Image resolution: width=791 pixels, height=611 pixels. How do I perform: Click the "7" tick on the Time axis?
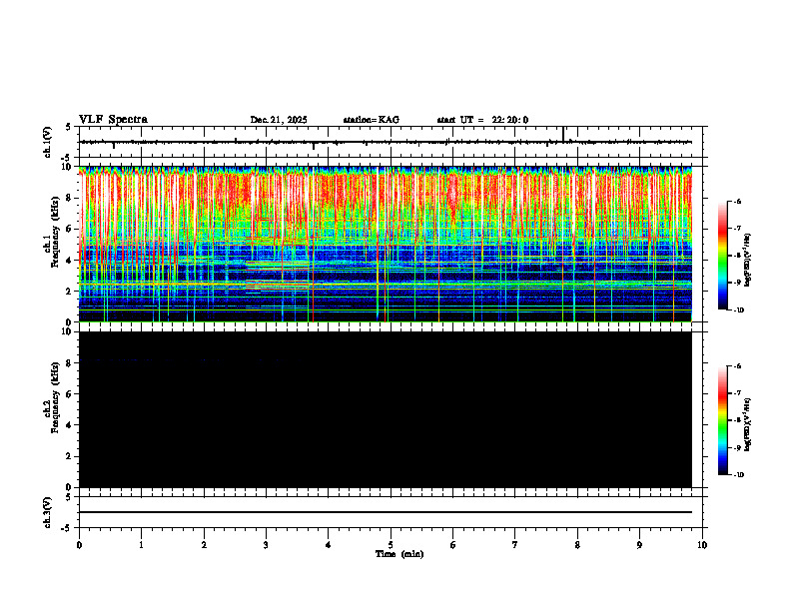(515, 545)
